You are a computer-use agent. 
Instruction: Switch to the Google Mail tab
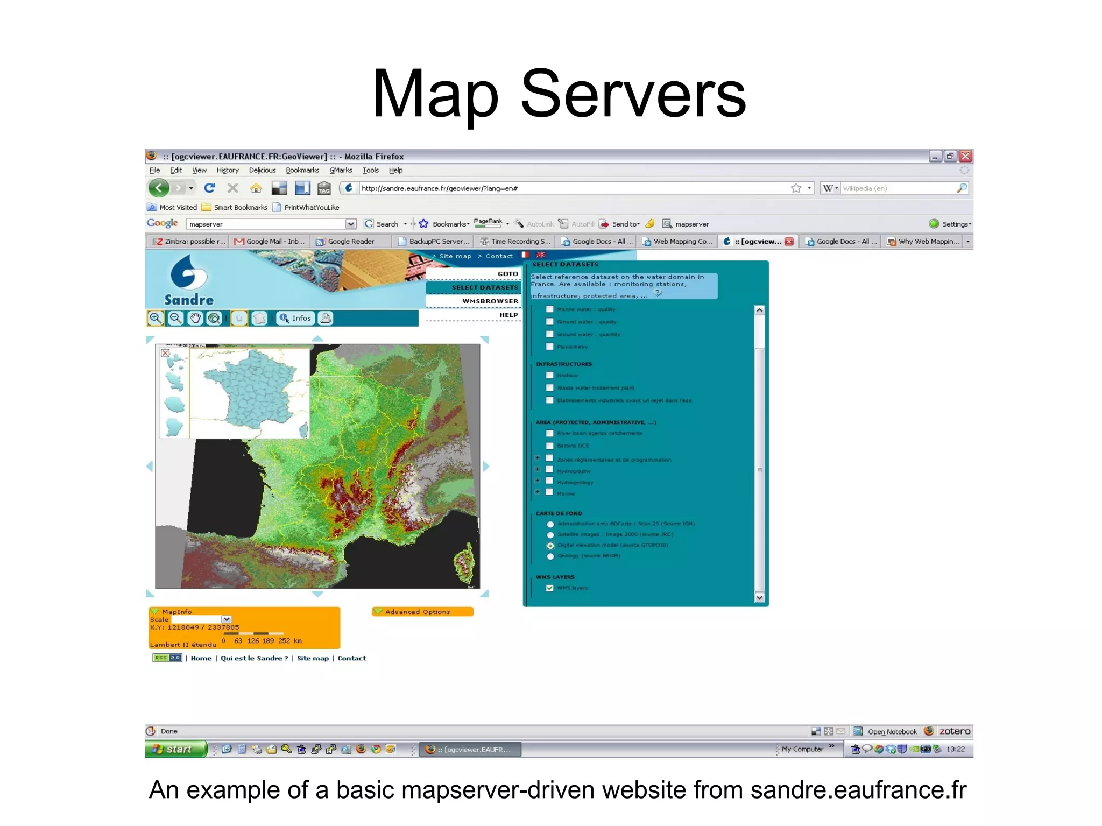pyautogui.click(x=270, y=242)
